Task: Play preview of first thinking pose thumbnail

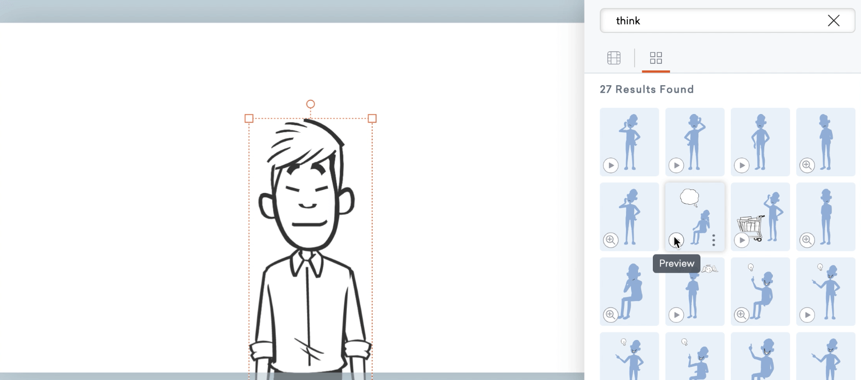Action: tap(611, 165)
